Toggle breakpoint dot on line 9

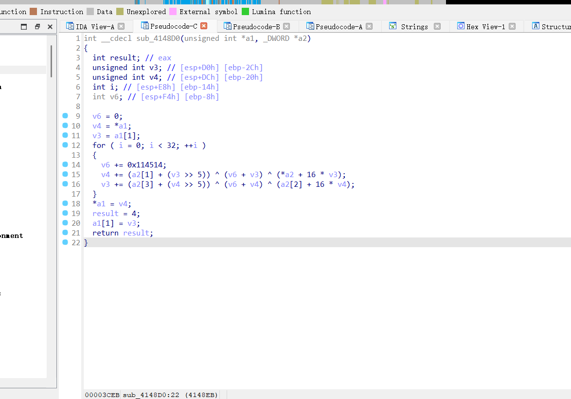pyautogui.click(x=65, y=115)
